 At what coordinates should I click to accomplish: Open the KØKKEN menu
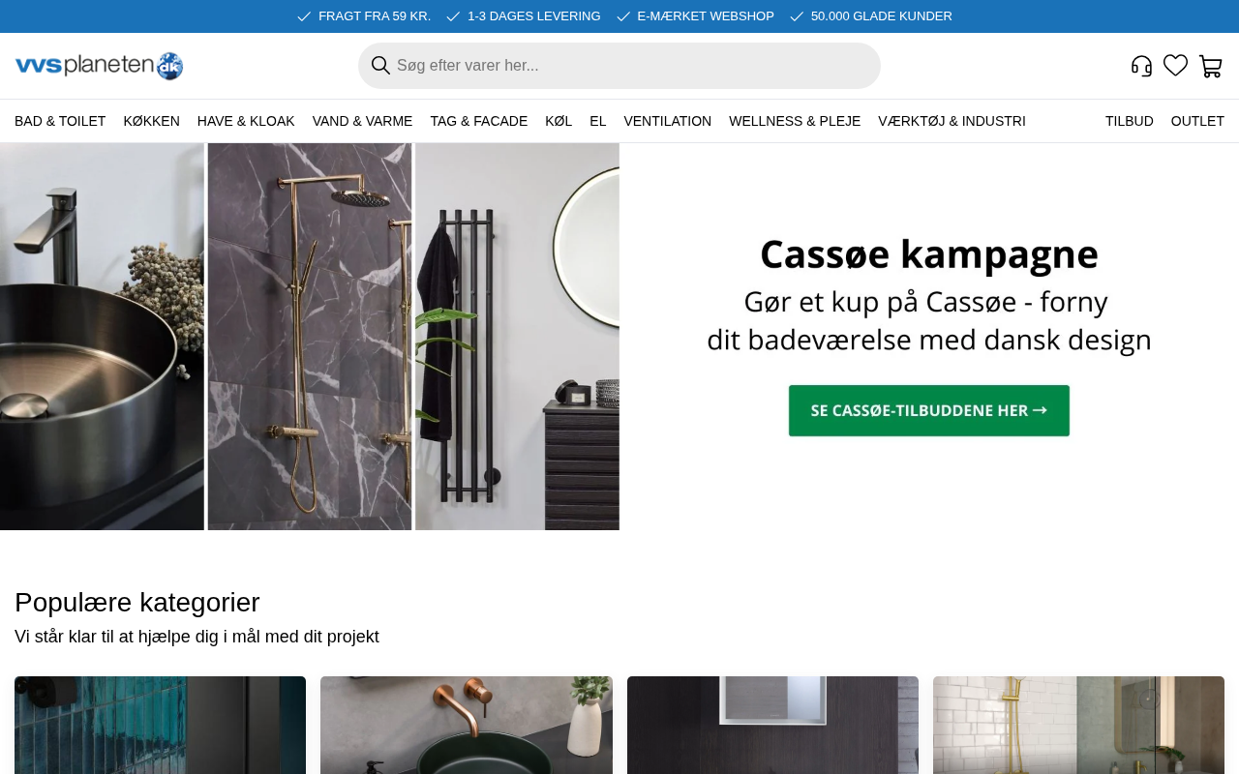pyautogui.click(x=151, y=121)
